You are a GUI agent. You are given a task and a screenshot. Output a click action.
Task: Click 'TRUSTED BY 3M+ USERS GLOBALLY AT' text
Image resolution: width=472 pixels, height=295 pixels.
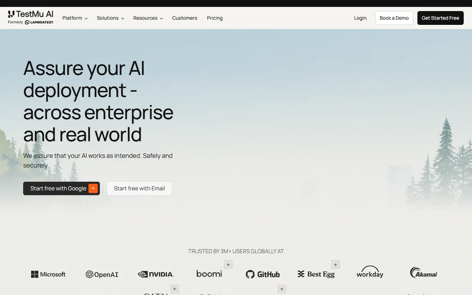pyautogui.click(x=236, y=251)
